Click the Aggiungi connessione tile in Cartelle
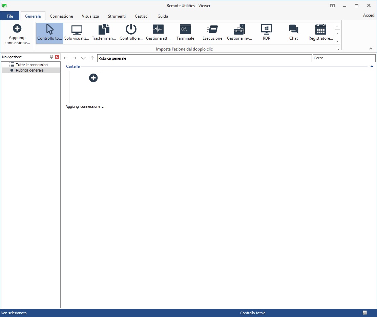The width and height of the screenshot is (377, 317). pos(85,90)
